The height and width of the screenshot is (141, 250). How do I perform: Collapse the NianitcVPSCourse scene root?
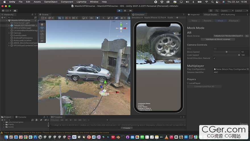(7, 21)
